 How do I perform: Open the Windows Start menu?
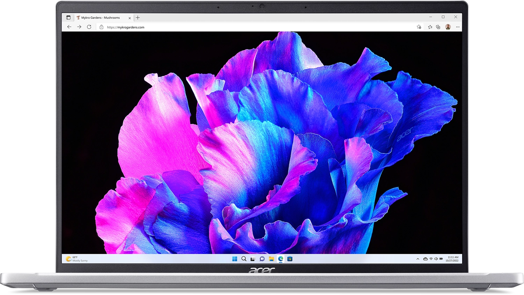[235, 259]
